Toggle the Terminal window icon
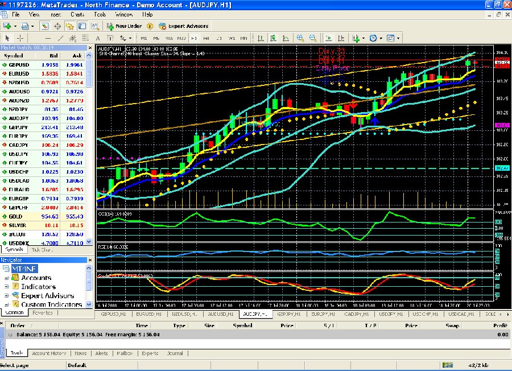 tap(82, 26)
